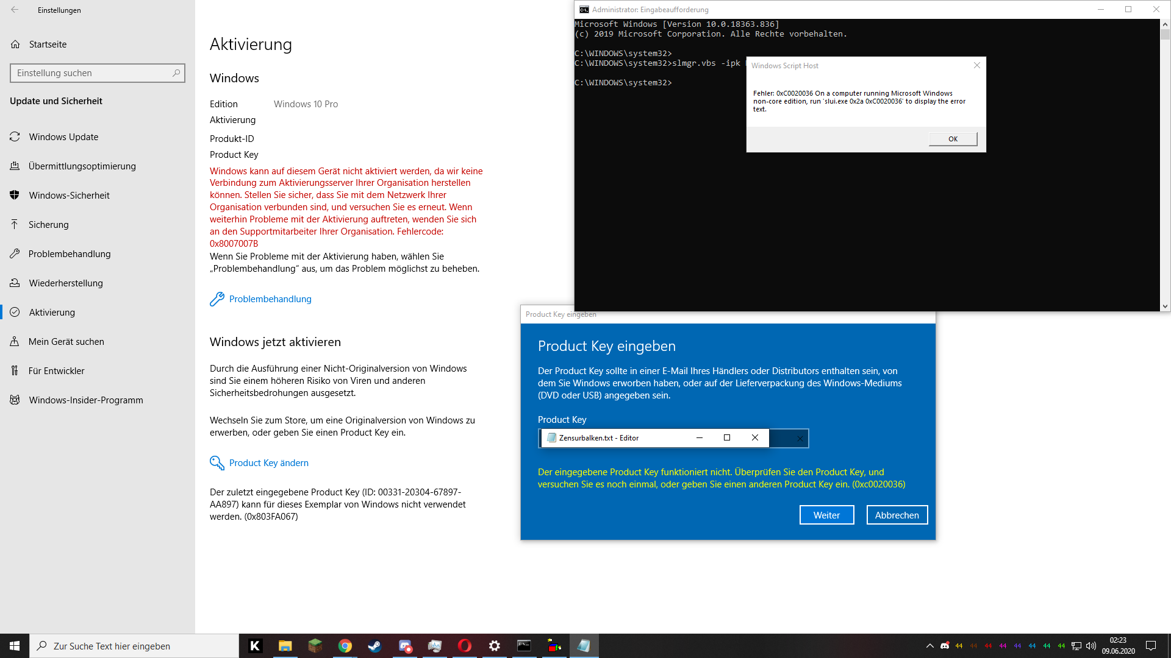1171x658 pixels.
Task: Click the taskbar search box
Action: [134, 646]
